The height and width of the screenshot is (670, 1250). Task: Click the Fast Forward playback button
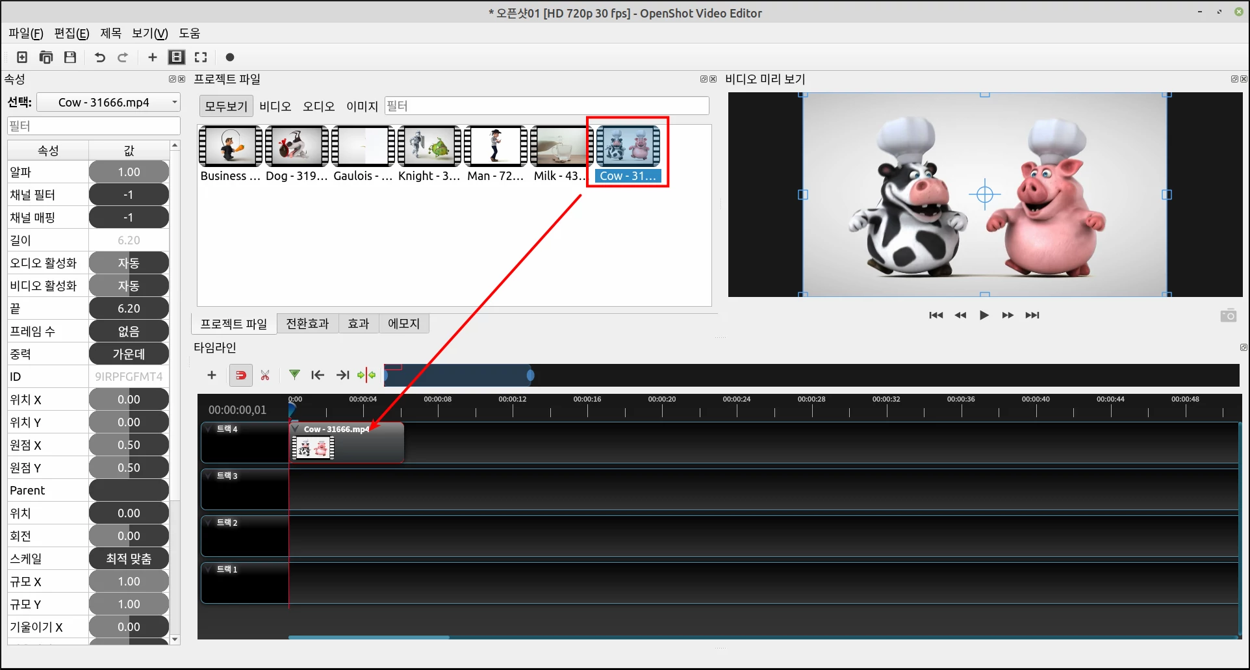(x=1008, y=315)
